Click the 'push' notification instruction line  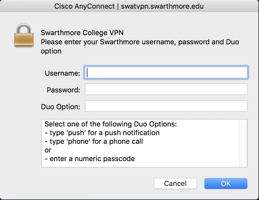102,133
